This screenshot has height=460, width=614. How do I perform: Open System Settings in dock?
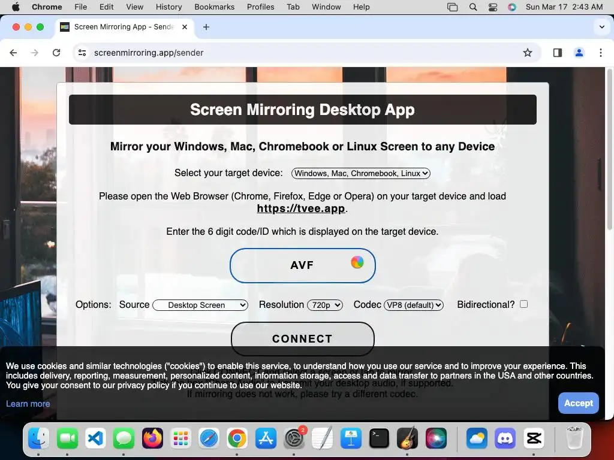294,438
